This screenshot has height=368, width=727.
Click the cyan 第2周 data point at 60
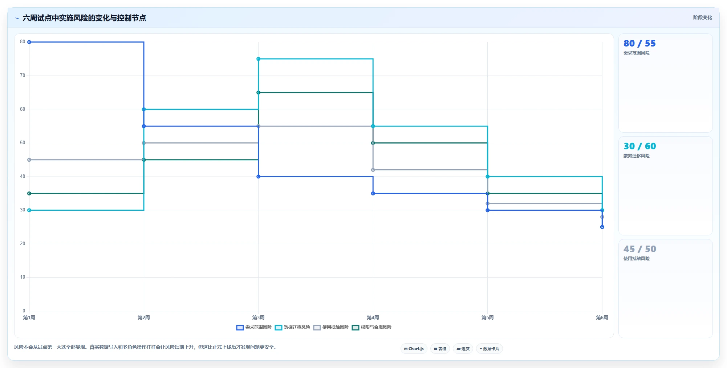(x=144, y=109)
